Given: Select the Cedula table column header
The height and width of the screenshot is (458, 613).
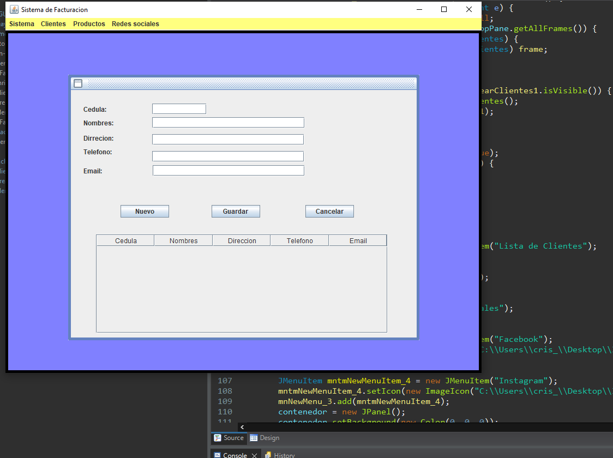Looking at the screenshot, I should pyautogui.click(x=125, y=240).
